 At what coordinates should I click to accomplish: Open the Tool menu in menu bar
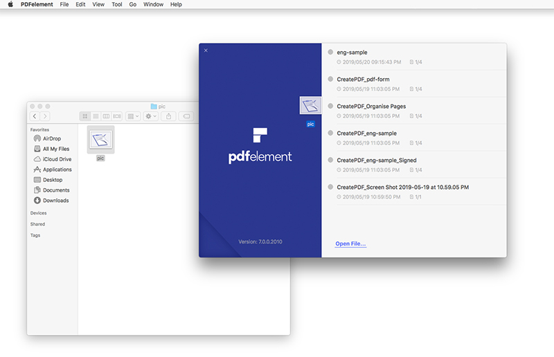click(117, 4)
